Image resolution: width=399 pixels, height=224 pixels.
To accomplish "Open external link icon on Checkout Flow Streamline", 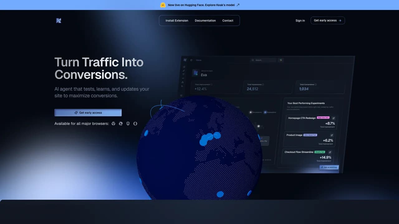I will click(330, 152).
